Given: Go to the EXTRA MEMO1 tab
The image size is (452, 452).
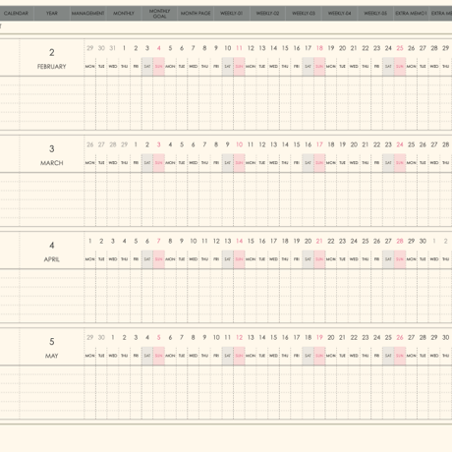Looking at the screenshot, I should pyautogui.click(x=411, y=14).
